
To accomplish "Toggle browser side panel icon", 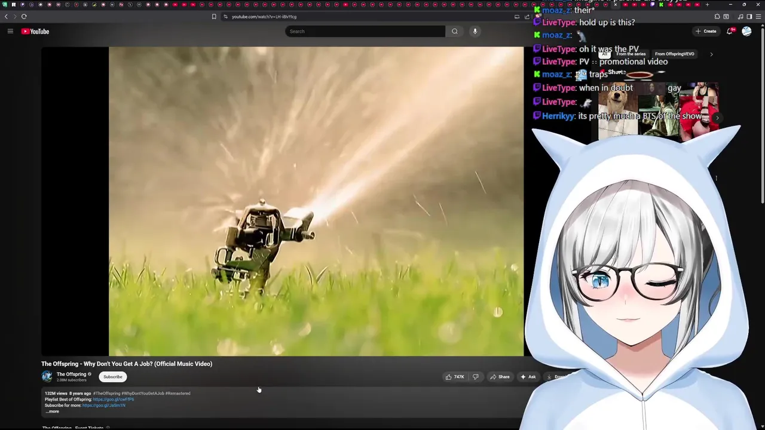I will [x=749, y=16].
